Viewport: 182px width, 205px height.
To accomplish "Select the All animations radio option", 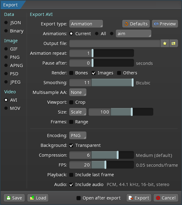I will [97, 34].
